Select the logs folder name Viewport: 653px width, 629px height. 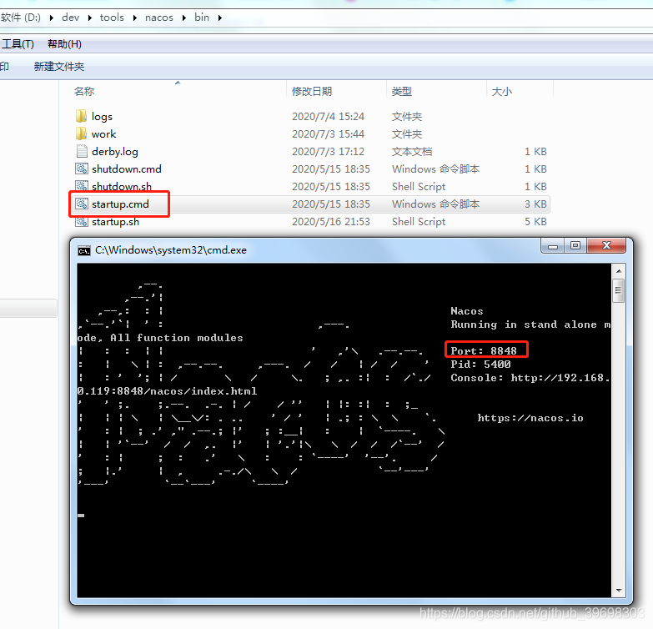pyautogui.click(x=102, y=116)
